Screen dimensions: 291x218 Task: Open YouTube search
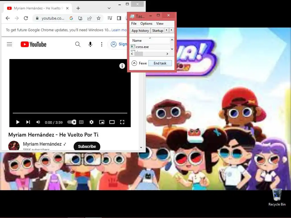click(x=78, y=44)
